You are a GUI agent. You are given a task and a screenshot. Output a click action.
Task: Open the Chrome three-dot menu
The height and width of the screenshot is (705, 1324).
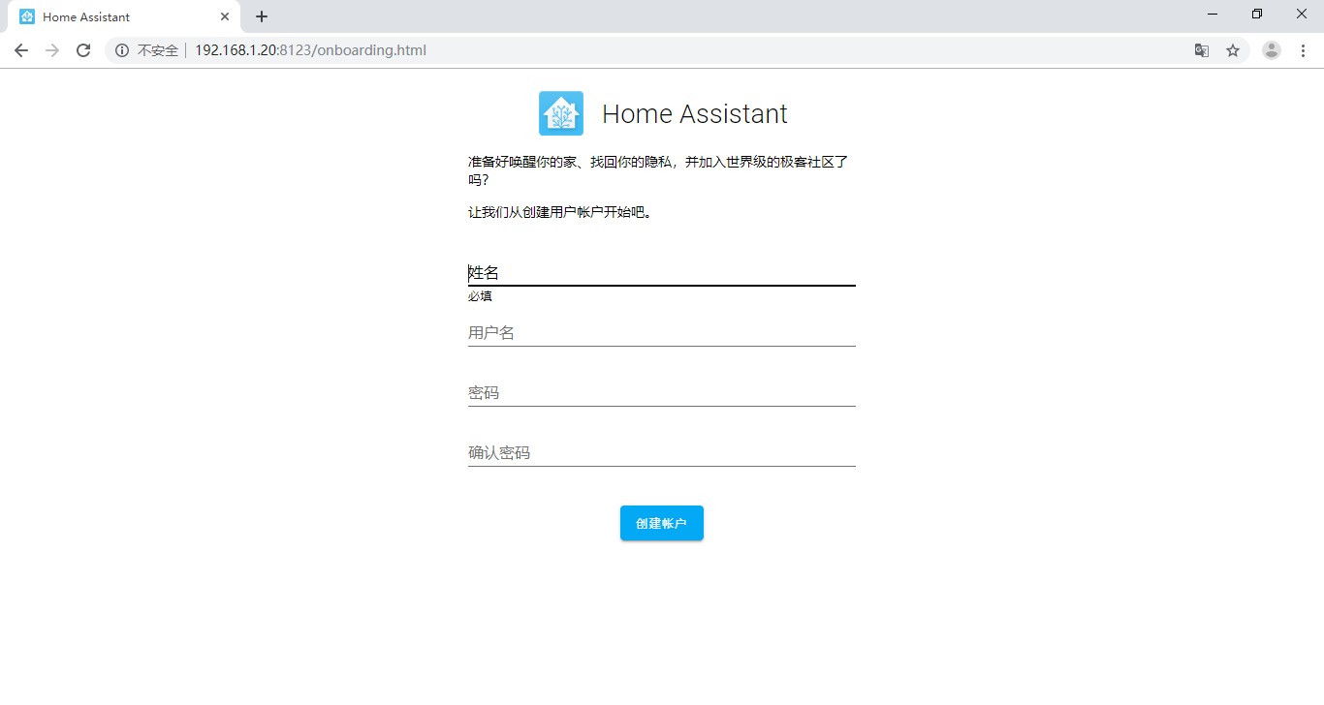point(1303,50)
